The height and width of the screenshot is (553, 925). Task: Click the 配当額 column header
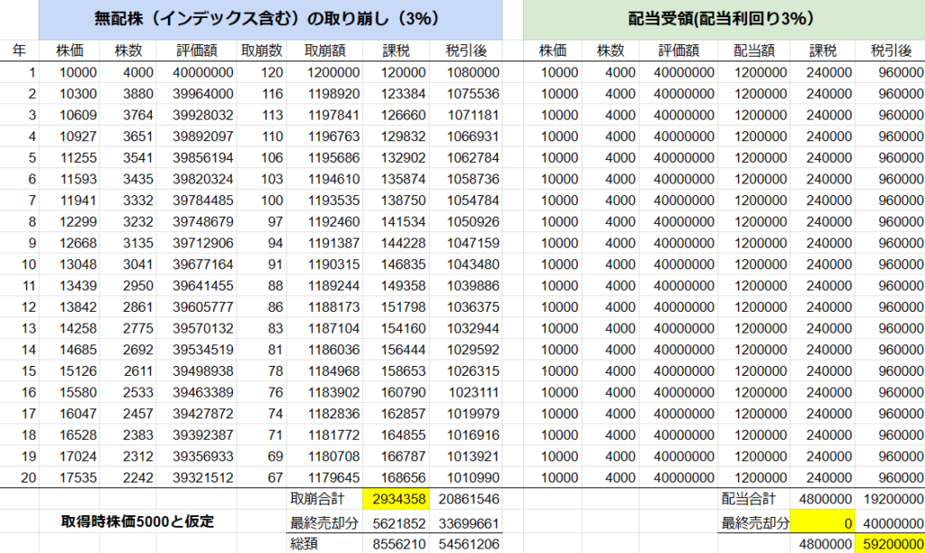[753, 52]
